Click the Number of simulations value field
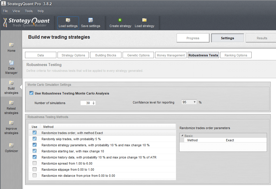 coord(86,103)
